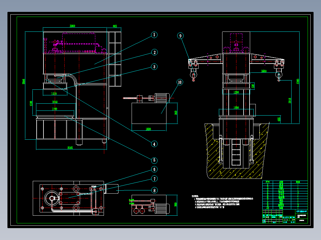321x240 pixels.
Task: Select the circular flange in the plan view
Action: coord(52,198)
